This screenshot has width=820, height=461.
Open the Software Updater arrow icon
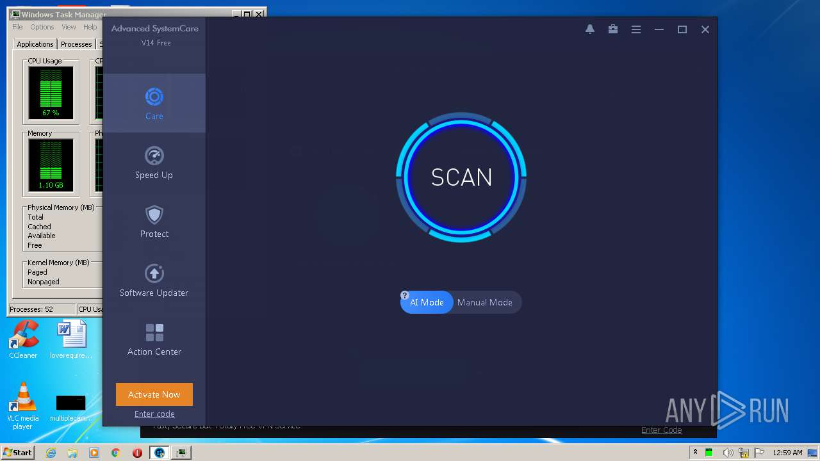[154, 273]
